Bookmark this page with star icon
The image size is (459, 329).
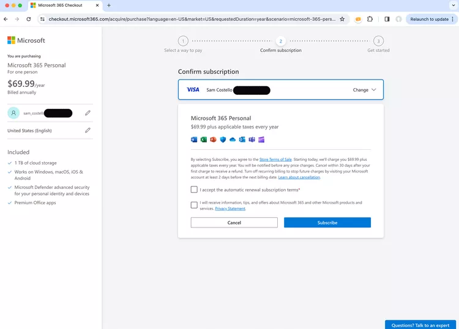[x=342, y=19]
